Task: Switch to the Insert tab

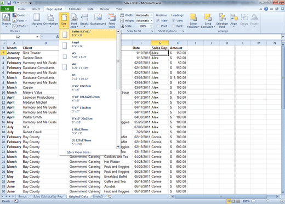Action: click(x=36, y=9)
